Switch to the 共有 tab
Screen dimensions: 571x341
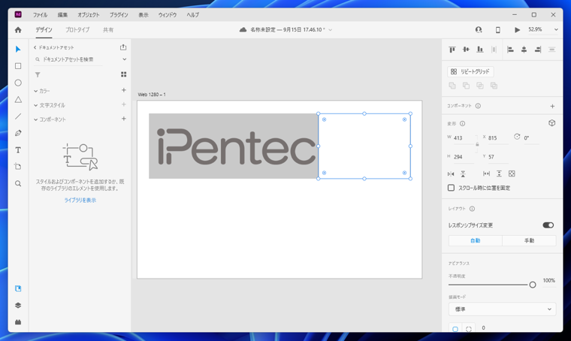click(108, 30)
